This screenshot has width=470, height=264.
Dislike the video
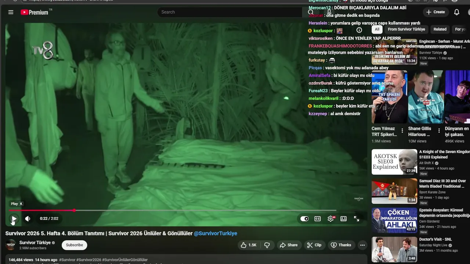267,245
